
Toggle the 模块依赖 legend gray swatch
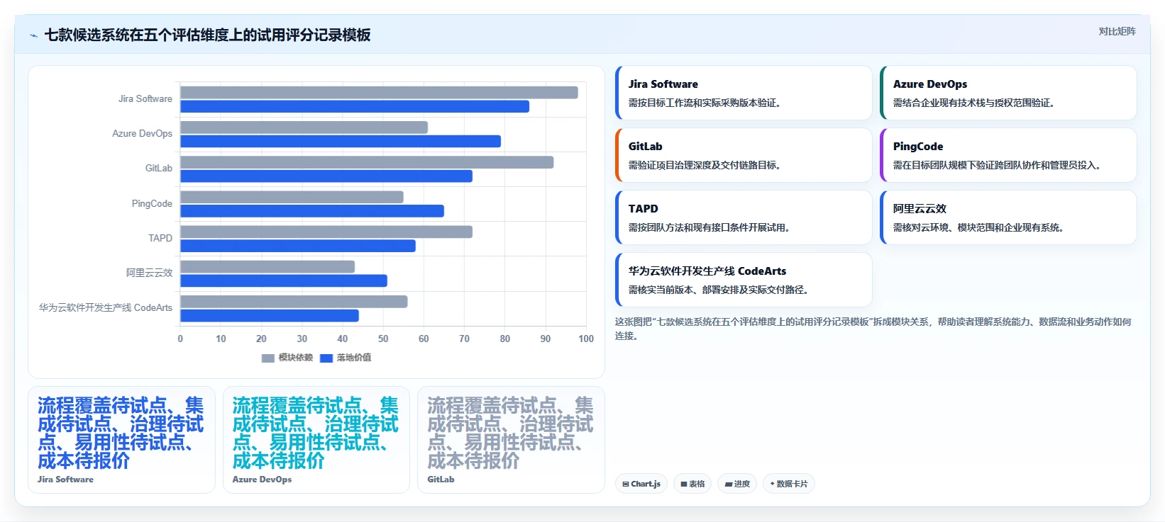pyautogui.click(x=267, y=358)
